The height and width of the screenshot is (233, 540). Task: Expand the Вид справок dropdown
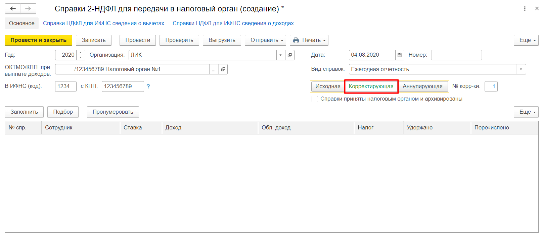pyautogui.click(x=521, y=69)
